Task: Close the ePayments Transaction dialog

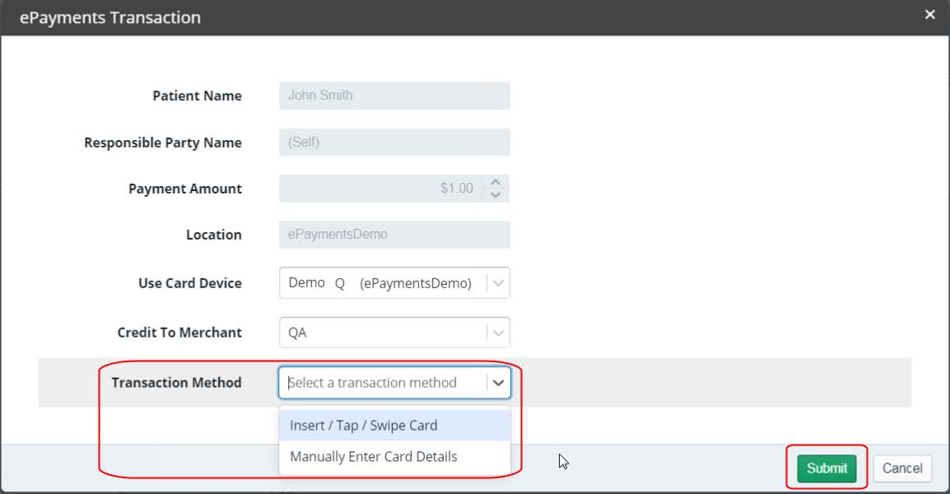Action: pos(929,15)
